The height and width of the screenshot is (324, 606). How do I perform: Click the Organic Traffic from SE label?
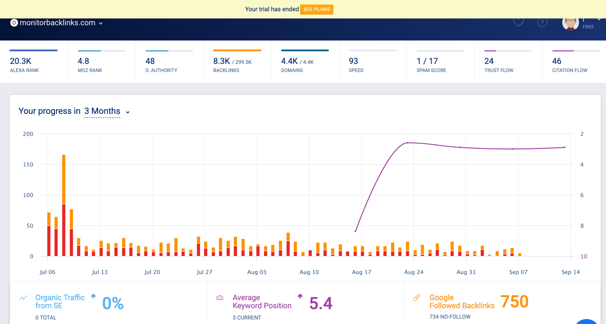[60, 302]
